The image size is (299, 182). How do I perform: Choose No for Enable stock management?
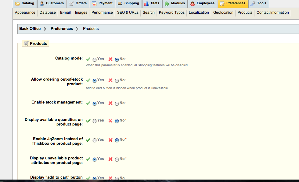coord(117,104)
